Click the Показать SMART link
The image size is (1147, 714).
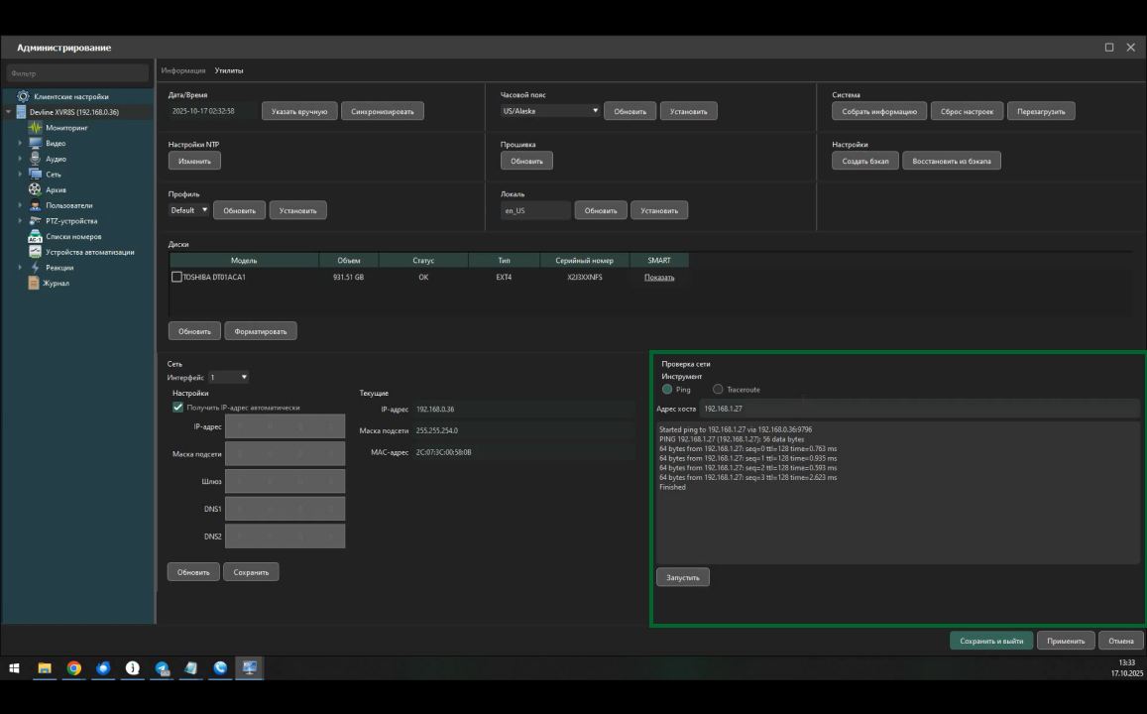659,277
